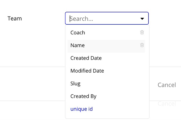181x126 pixels.
Task: Click the Team field label
Action: click(15, 19)
